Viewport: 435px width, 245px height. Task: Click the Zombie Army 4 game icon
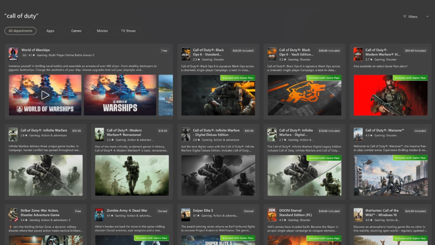pos(99,215)
